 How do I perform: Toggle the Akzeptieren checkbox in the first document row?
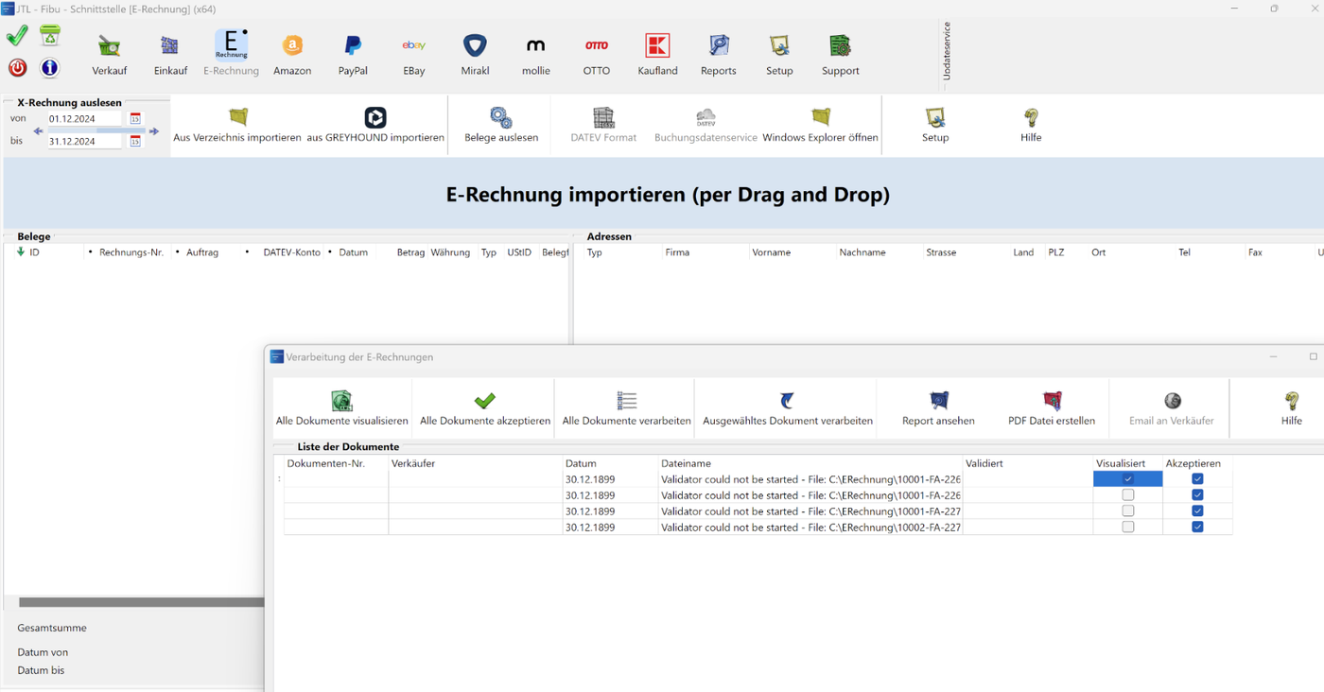coord(1197,479)
